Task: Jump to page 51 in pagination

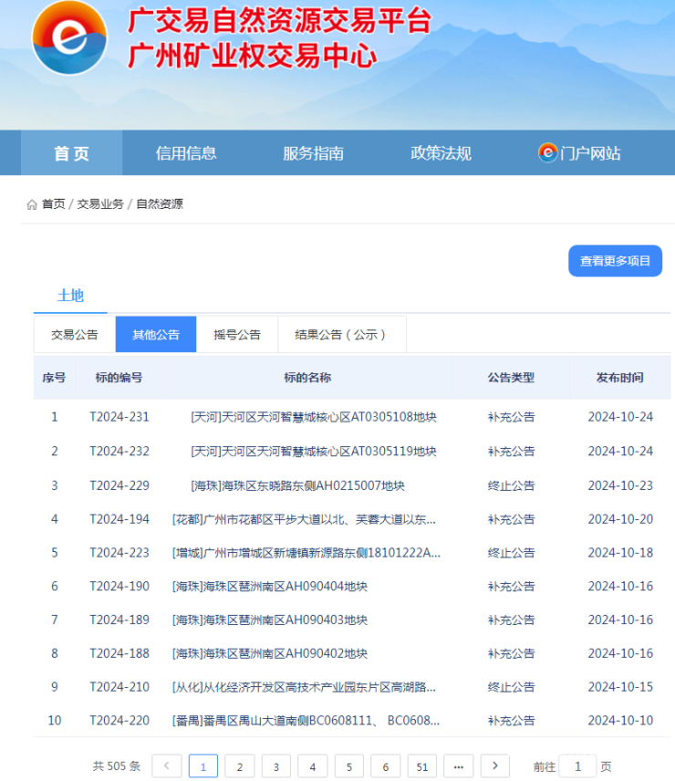Action: [x=421, y=766]
